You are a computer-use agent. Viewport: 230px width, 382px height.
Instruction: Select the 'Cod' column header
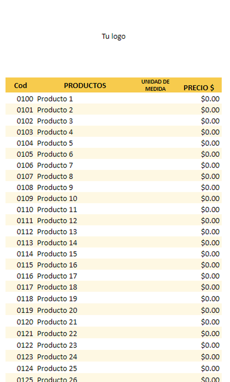click(20, 86)
